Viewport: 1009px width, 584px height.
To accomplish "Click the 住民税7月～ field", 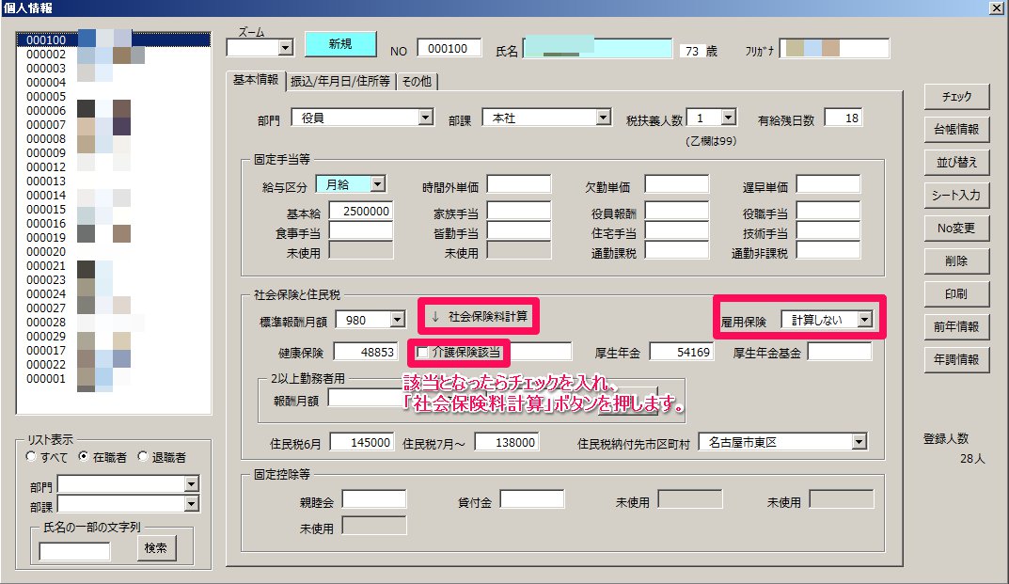I will click(507, 442).
